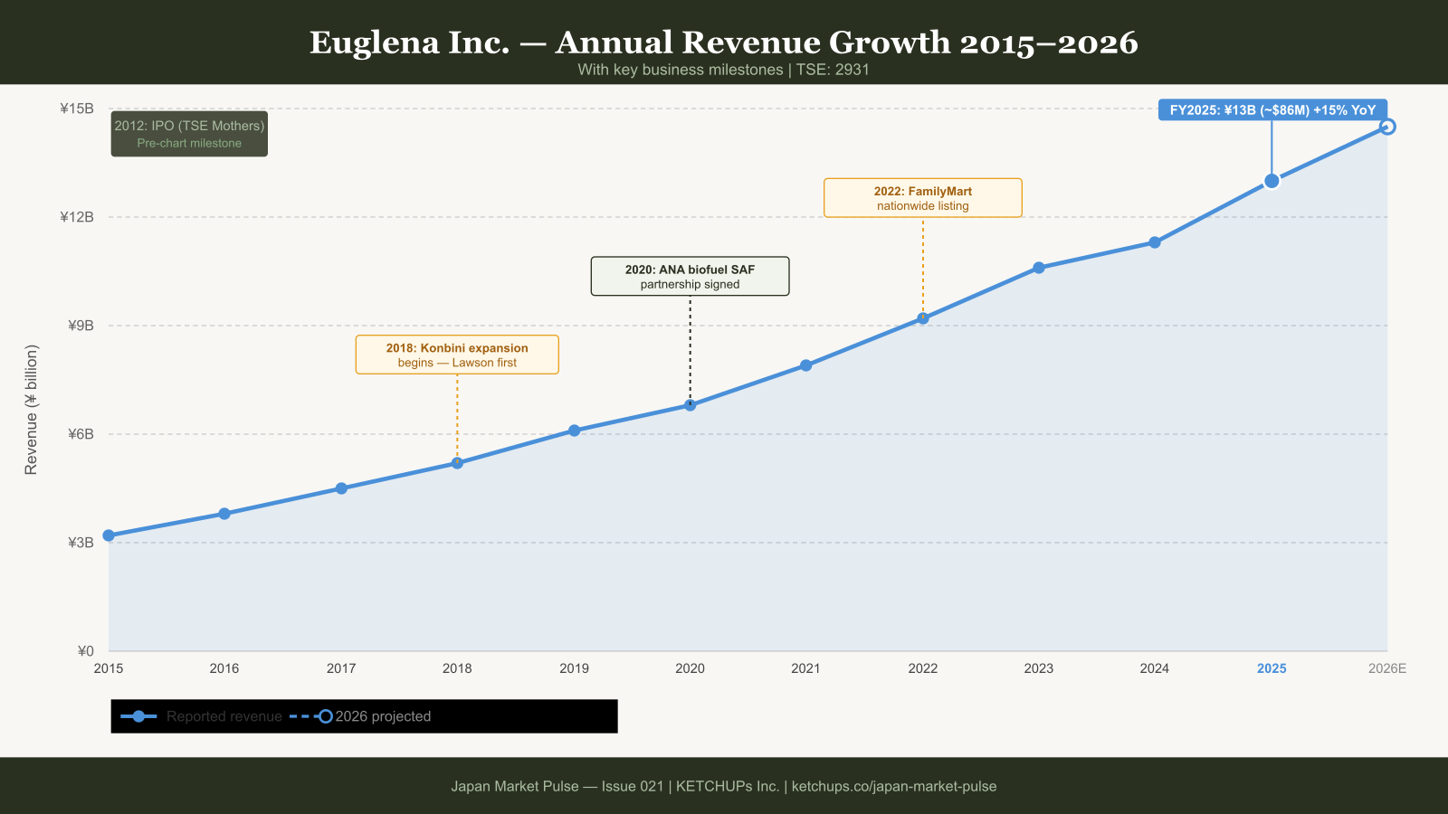Click the hollow 2026E projected point
Screen dimensions: 1448x814
point(1387,127)
